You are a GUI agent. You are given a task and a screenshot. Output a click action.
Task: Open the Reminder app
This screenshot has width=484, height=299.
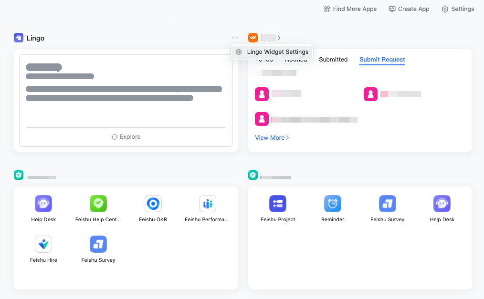[333, 204]
